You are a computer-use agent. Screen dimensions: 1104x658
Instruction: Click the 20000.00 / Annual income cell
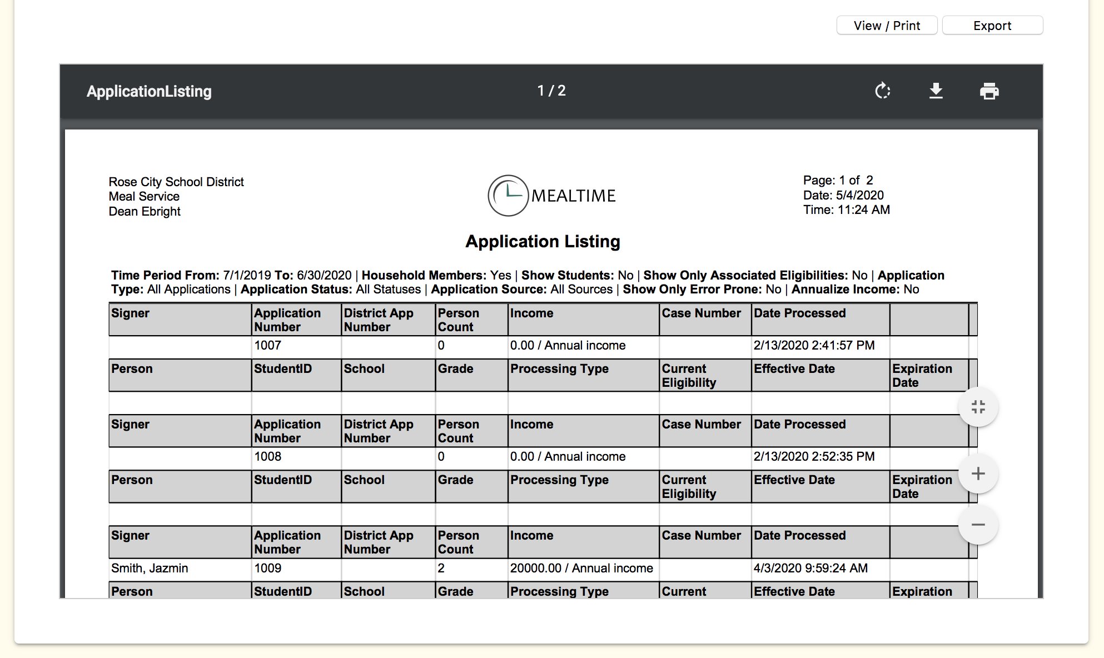point(581,568)
